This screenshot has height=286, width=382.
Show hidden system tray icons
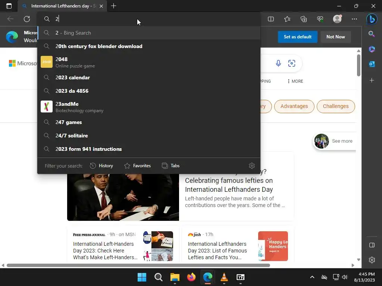click(x=312, y=277)
